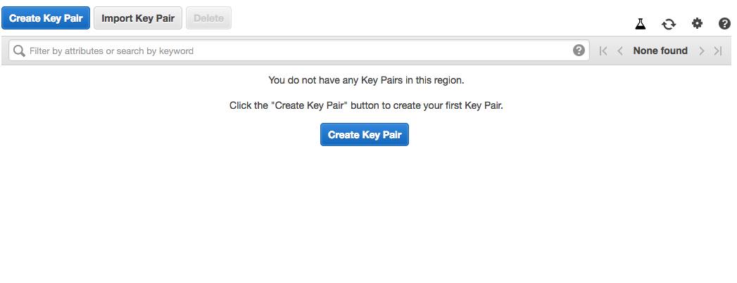Screen dimensions: 737x283
Task: Click the empty area below the centered button
Action: 365,211
